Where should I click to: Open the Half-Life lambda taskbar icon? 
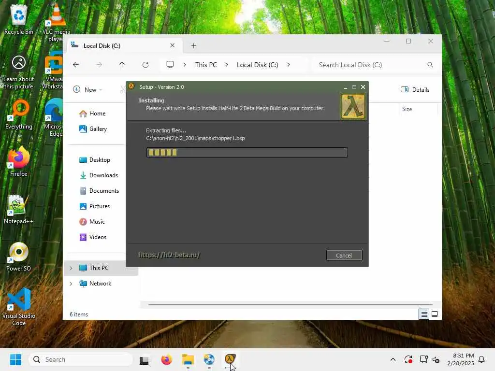pos(230,359)
